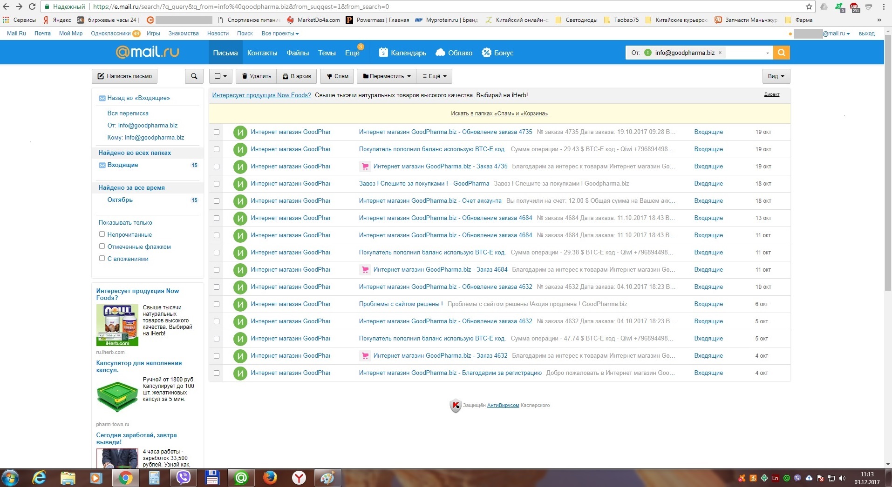Click the orange search magnifier button
Viewport: 892px width, 487px height.
pos(781,53)
